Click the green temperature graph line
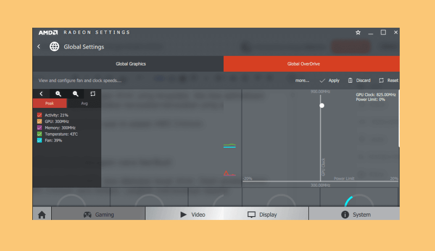The width and height of the screenshot is (435, 251). tap(229, 145)
